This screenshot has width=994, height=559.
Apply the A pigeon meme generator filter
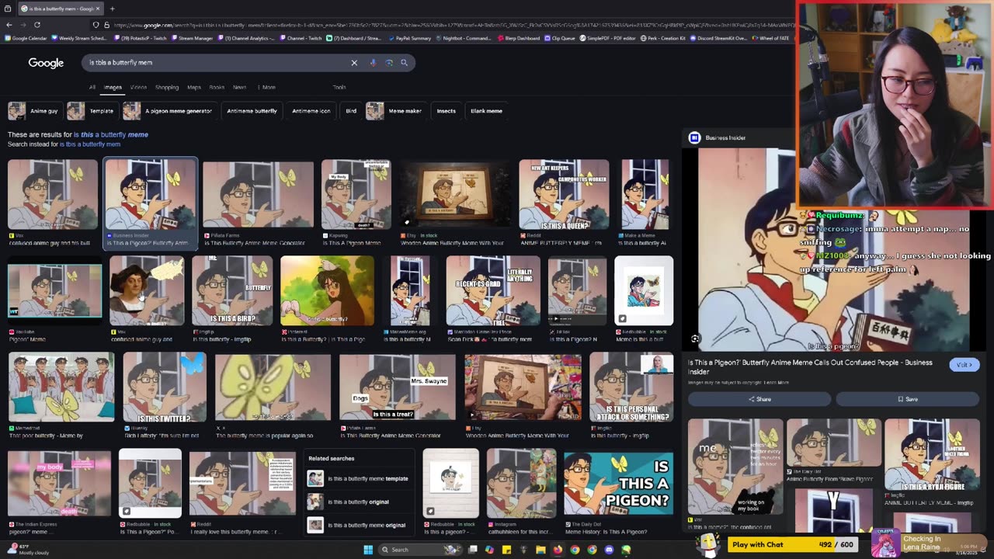coord(169,111)
